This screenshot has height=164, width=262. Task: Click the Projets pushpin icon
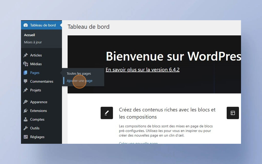click(26, 90)
